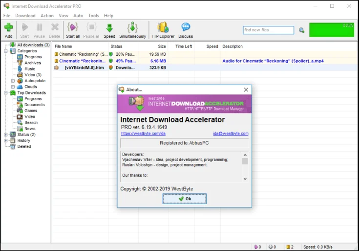The height and width of the screenshot is (251, 359).
Task: Click the active downloads count status icon
Action: pos(256,247)
